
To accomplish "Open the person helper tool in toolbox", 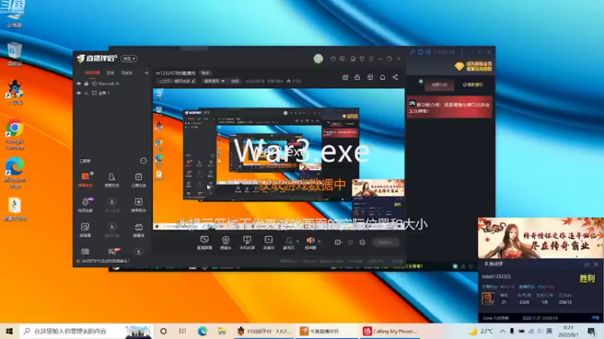I will [112, 179].
